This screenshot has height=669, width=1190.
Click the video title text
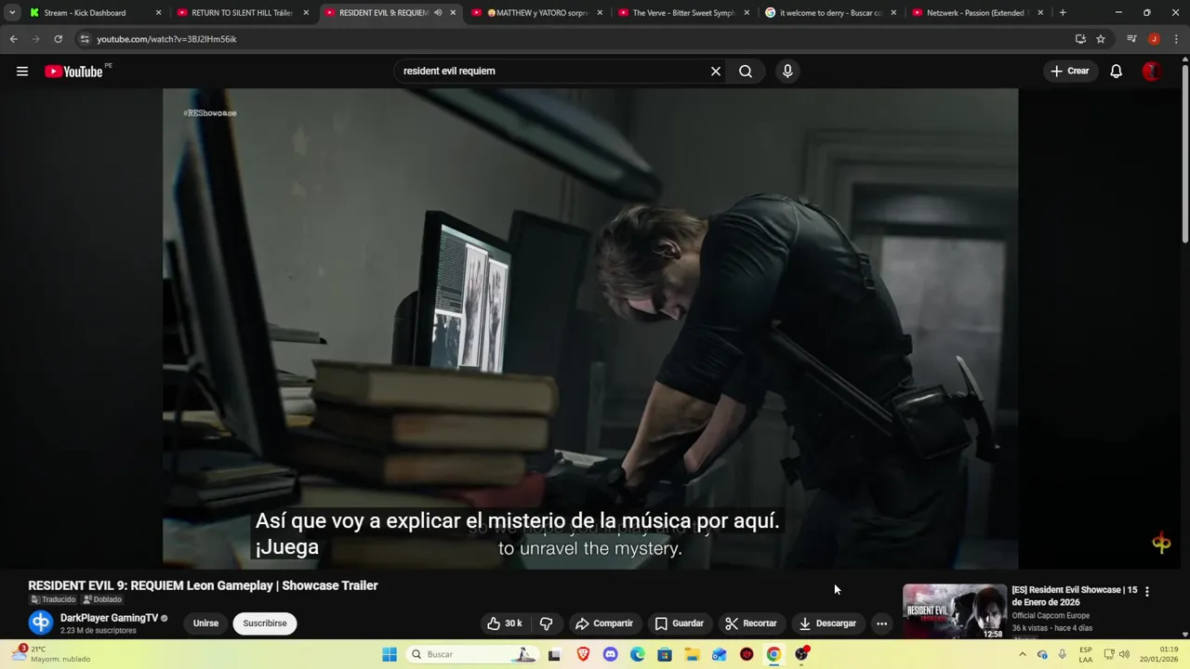tap(203, 585)
